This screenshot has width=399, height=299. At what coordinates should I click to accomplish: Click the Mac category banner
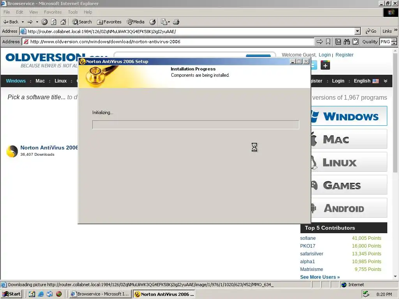pos(349,139)
